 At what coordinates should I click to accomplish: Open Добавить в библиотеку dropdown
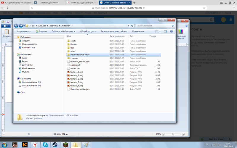click(x=63, y=31)
